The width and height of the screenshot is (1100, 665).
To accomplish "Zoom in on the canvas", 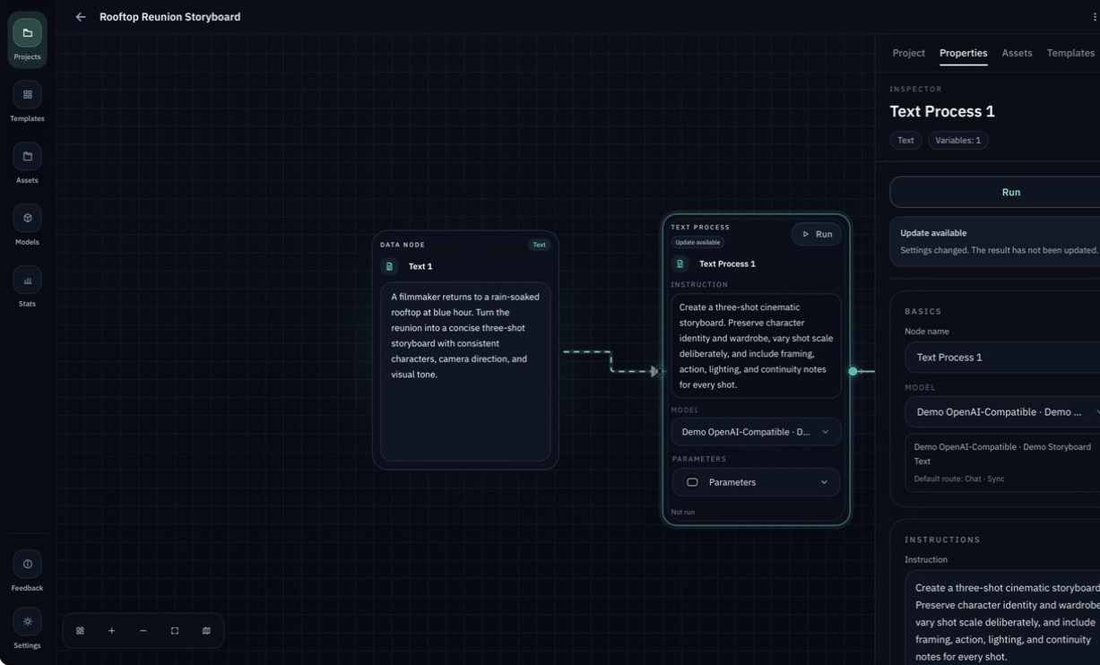I will 111,631.
